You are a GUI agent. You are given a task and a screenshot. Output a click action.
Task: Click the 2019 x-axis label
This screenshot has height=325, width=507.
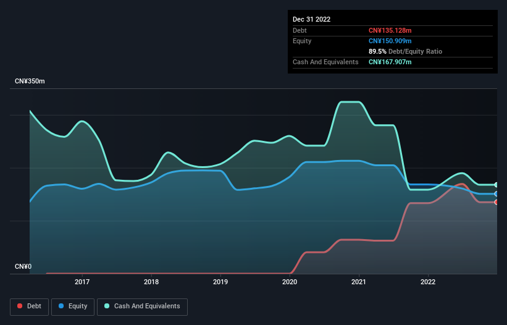(x=220, y=282)
